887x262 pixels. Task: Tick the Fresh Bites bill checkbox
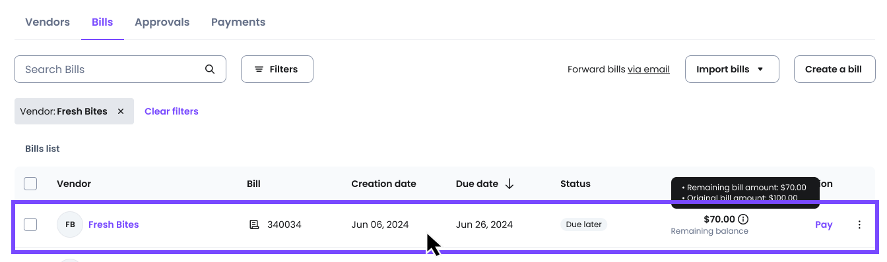[30, 224]
